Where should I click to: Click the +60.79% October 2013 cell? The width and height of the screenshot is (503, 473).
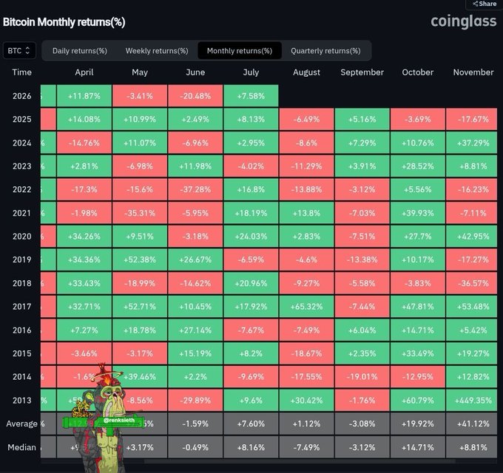(x=418, y=401)
